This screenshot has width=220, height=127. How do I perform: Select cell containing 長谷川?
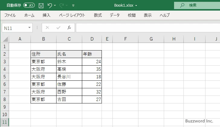pyautogui.click(x=69, y=77)
